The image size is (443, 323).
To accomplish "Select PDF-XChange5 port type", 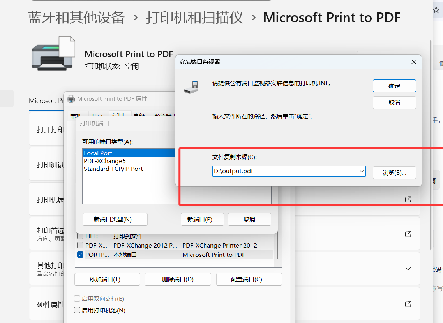I will tap(104, 161).
